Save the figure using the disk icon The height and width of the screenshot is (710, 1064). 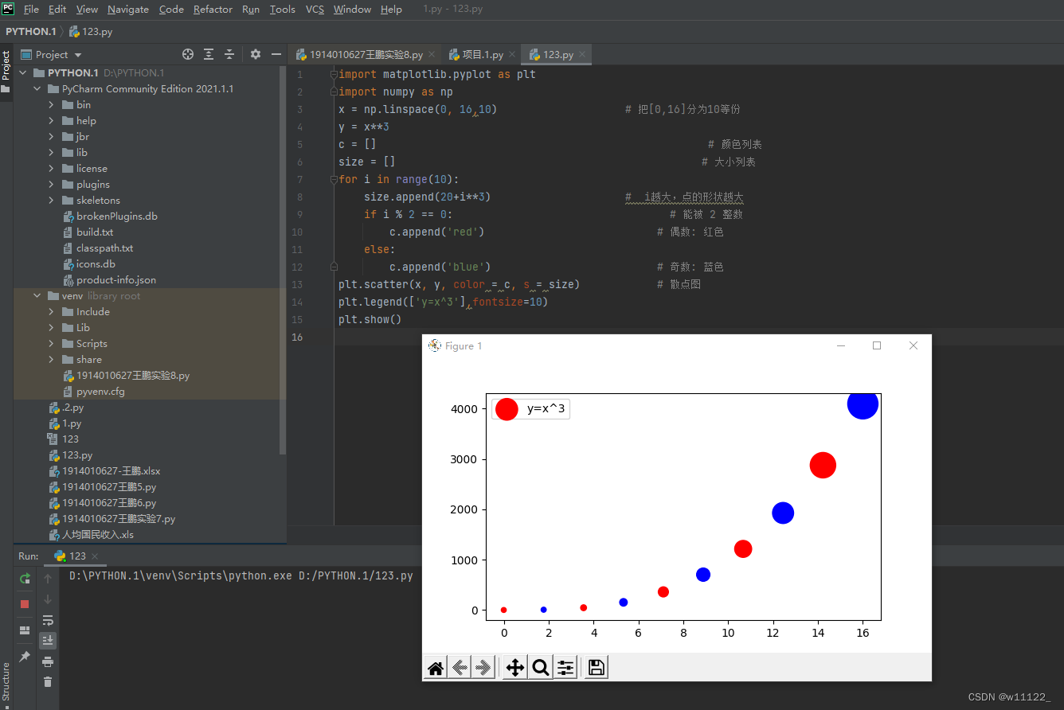(x=596, y=668)
